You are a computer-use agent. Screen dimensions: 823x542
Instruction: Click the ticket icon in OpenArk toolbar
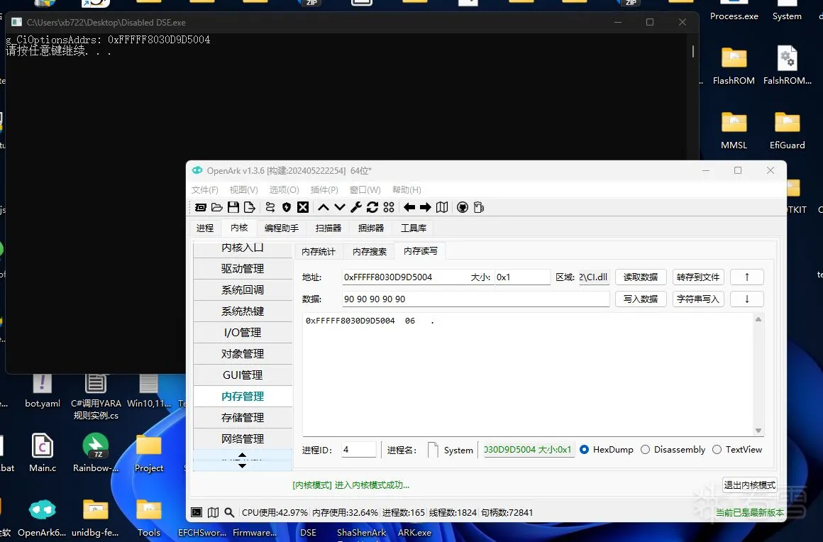[201, 207]
